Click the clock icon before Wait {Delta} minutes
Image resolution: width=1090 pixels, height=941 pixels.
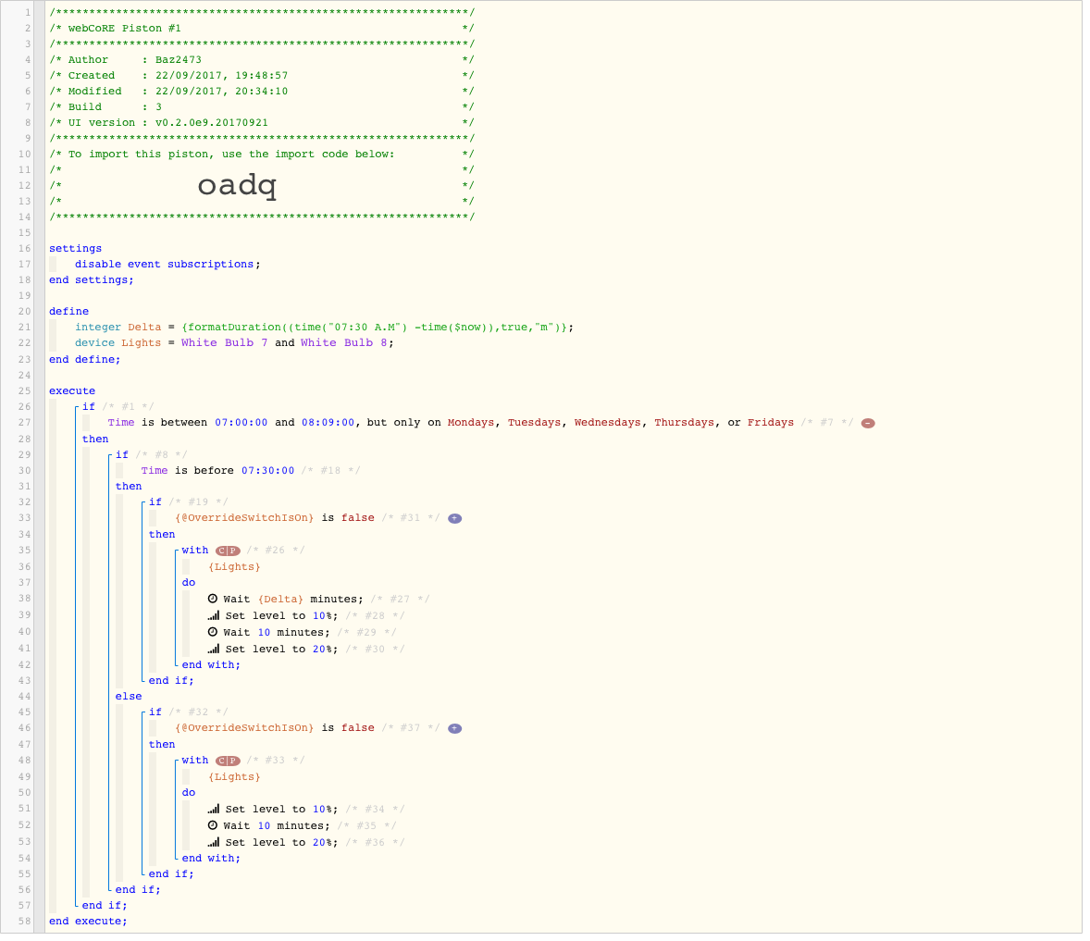tap(213, 599)
